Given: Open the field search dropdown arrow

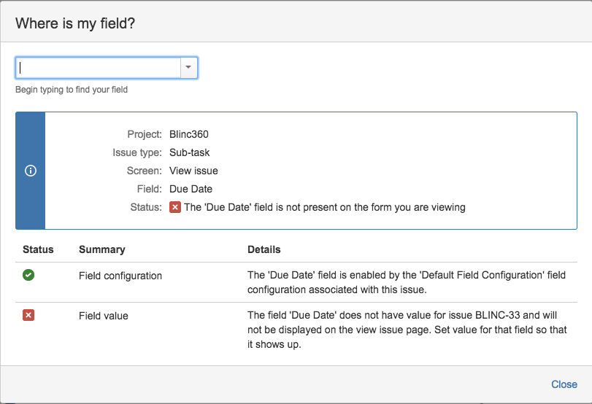Looking at the screenshot, I should (188, 68).
